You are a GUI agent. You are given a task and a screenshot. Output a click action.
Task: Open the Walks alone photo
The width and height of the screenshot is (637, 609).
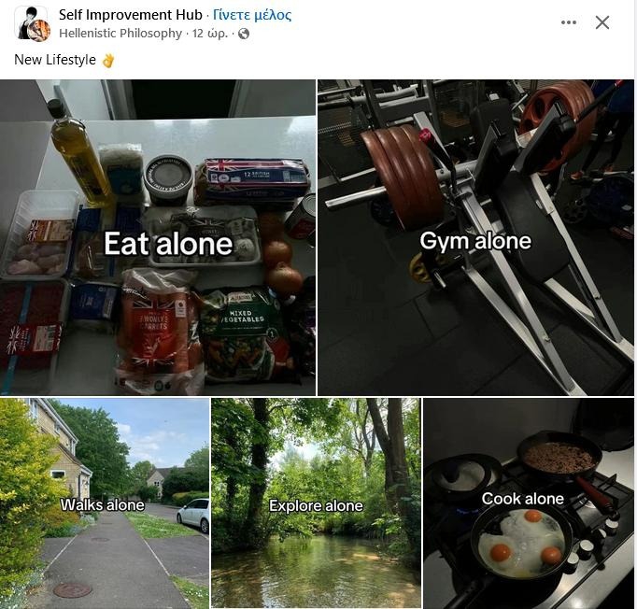(x=105, y=503)
